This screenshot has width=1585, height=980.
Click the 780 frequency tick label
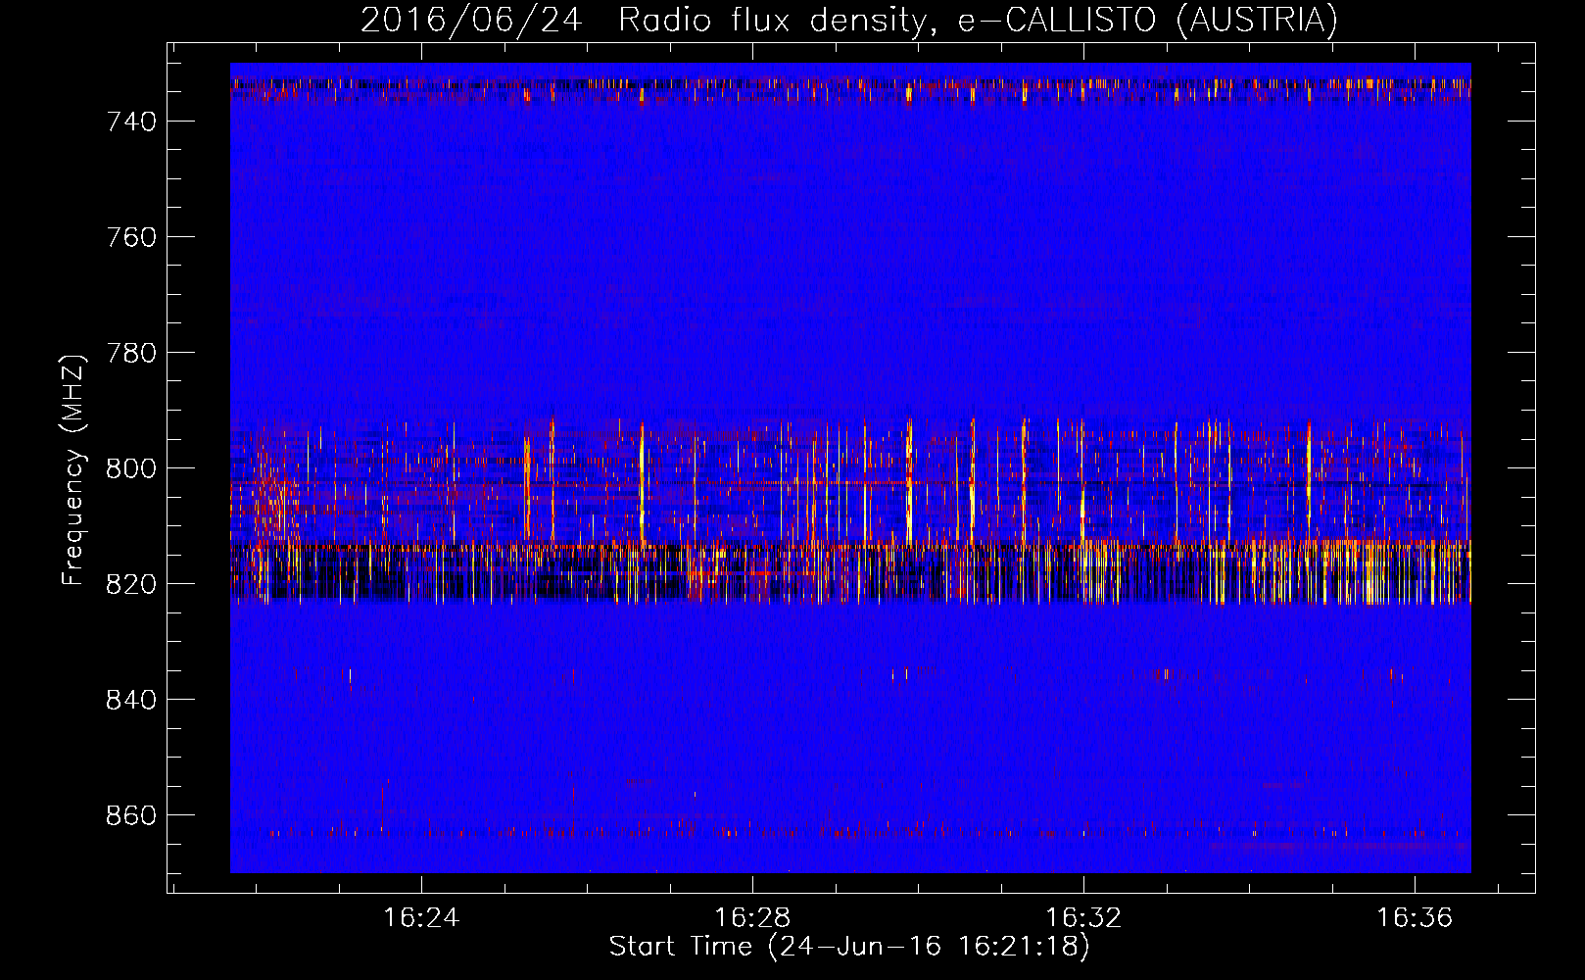coord(131,353)
